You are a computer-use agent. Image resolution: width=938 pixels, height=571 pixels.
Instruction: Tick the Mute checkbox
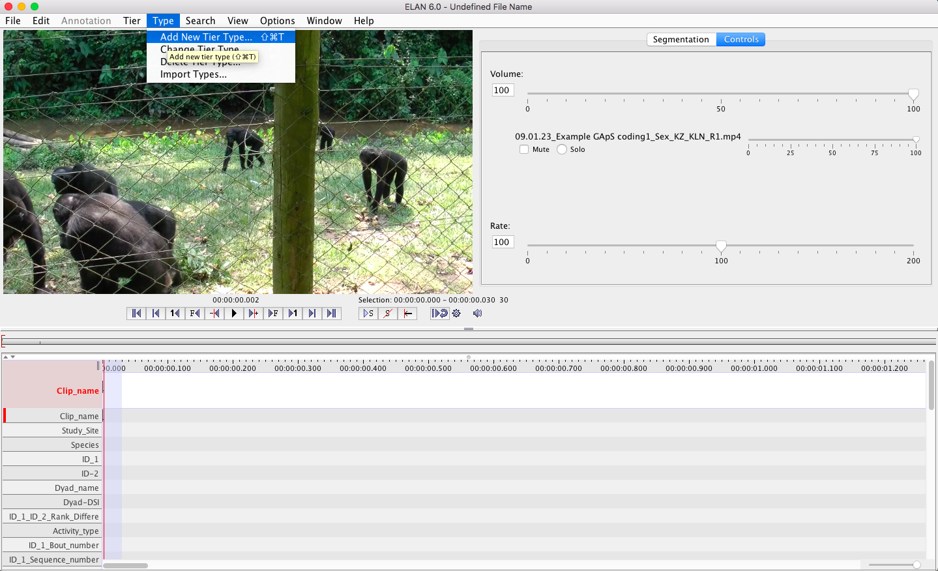[x=524, y=149]
